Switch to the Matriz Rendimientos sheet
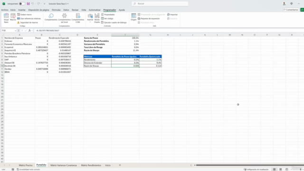The width and height of the screenshot is (304, 171). [x=91, y=165]
